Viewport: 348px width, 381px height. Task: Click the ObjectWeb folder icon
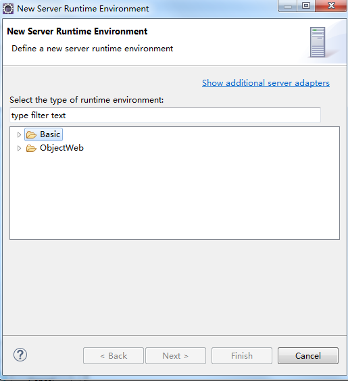[31, 148]
